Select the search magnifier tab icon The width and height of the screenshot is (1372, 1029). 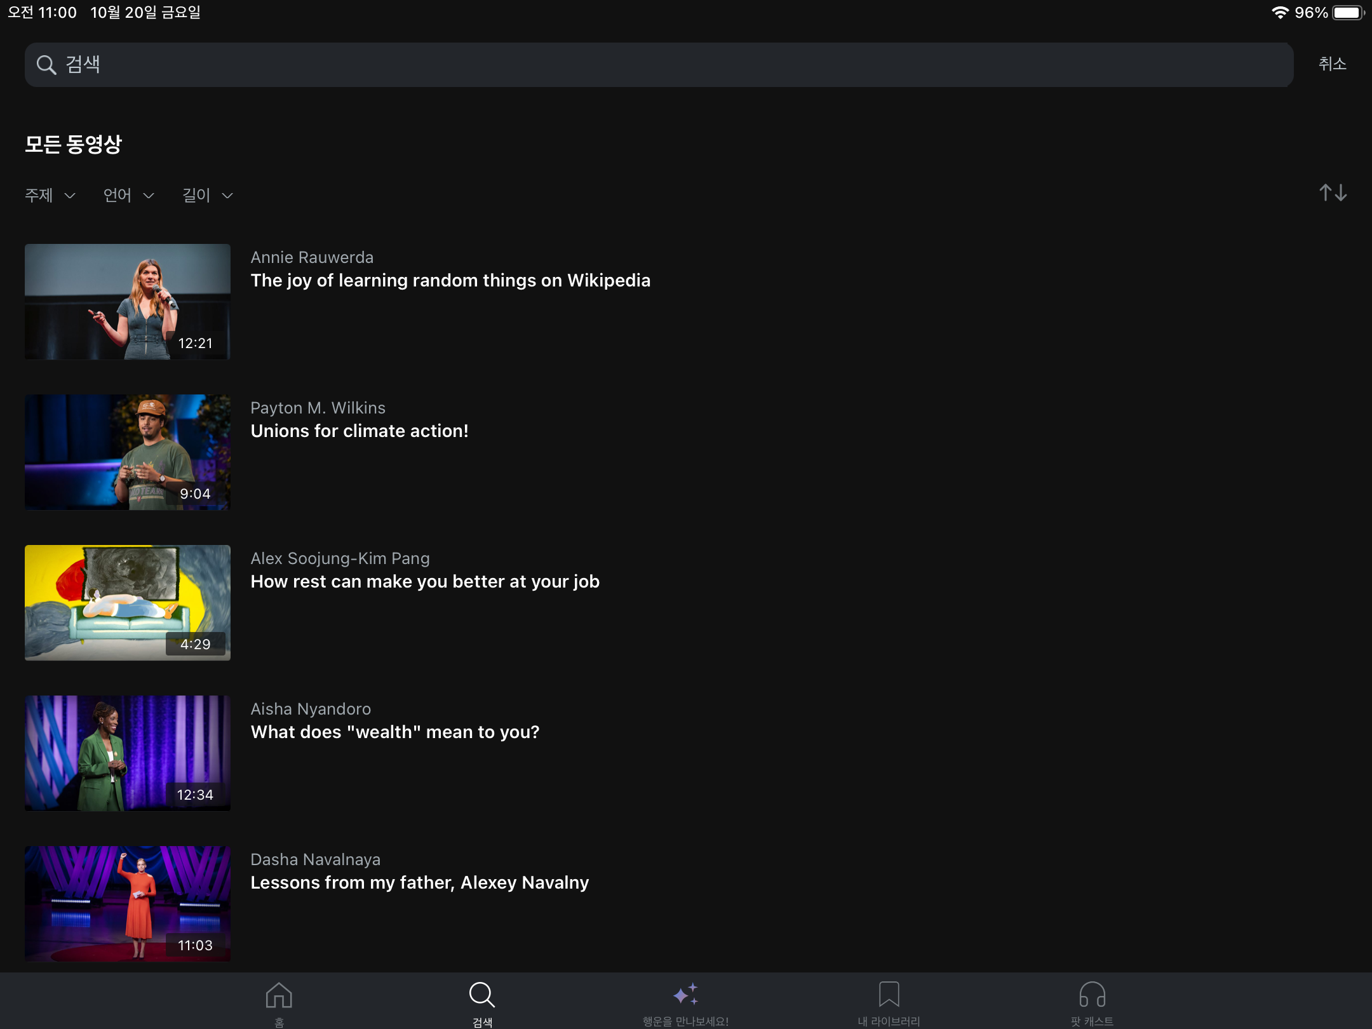(x=482, y=995)
